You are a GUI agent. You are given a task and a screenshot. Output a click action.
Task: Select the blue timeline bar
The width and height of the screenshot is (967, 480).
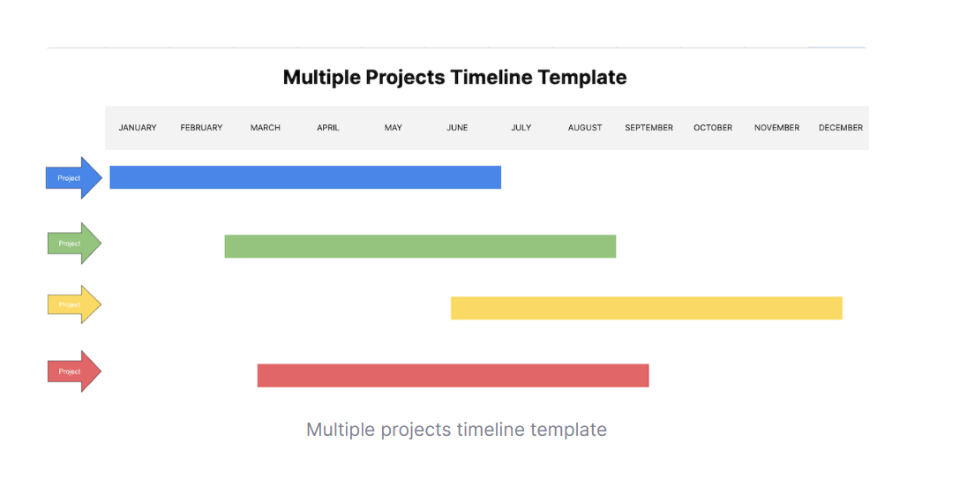pos(305,177)
